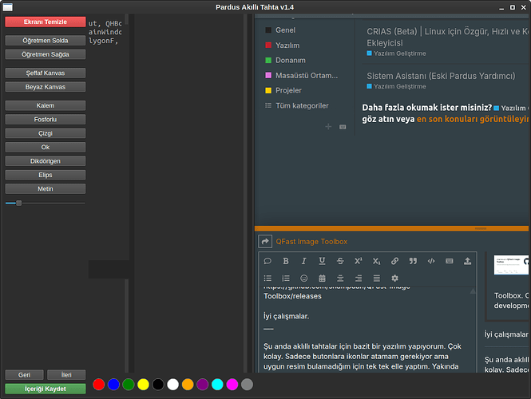Click the Bold icon in editor toolbar
This screenshot has height=399, width=531.
[x=286, y=261]
